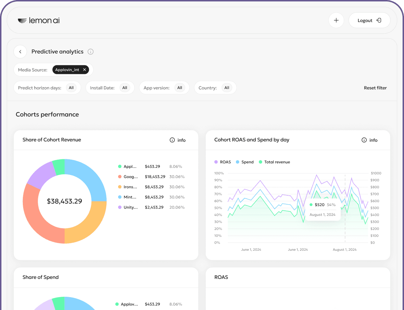This screenshot has height=310, width=404.
Task: Click the Unity... purple legend dot
Action: (120, 207)
